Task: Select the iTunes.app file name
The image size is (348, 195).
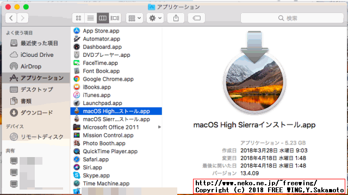Action: [97, 95]
